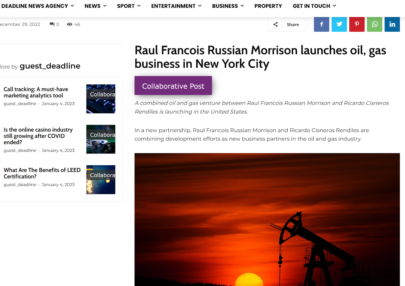Open the keyboard thumbnail for Call tracking
Image resolution: width=405 pixels, height=286 pixels.
coord(101,99)
